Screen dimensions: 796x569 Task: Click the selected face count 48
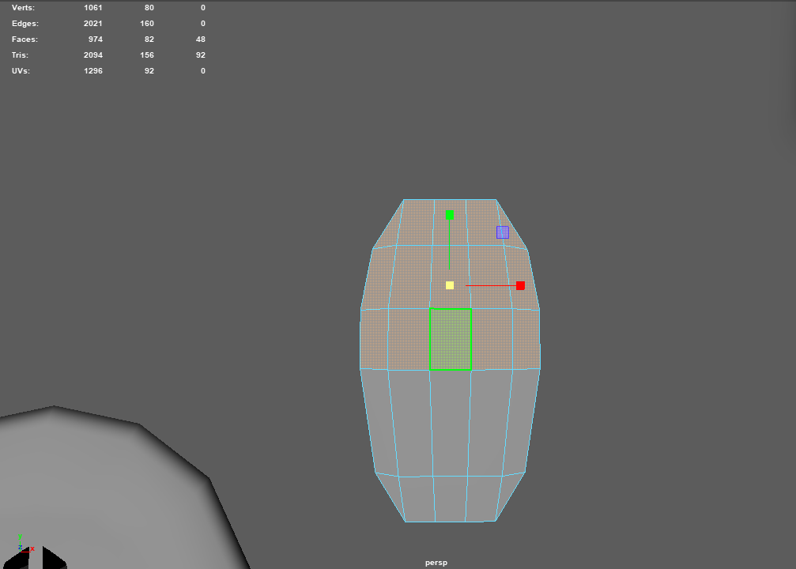click(x=200, y=40)
